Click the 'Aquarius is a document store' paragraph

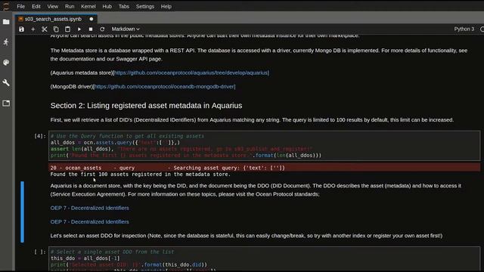point(256,190)
